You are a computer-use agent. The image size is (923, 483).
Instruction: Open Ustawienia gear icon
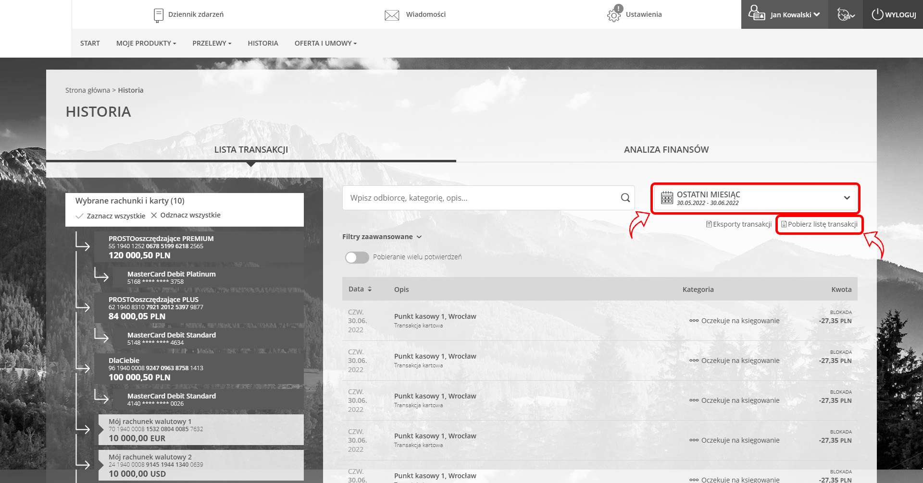[x=614, y=15]
